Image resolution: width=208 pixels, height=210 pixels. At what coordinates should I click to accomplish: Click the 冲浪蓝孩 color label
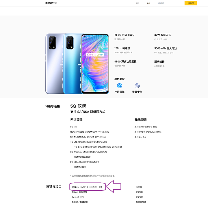(120, 92)
